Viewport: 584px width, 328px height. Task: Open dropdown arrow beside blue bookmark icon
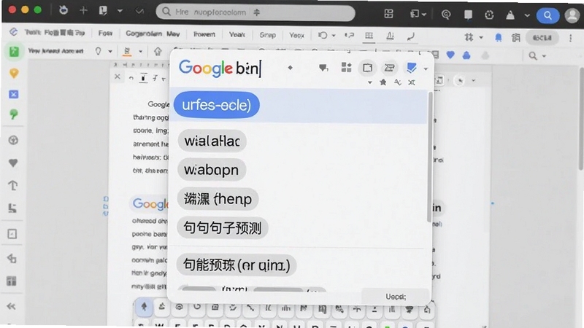click(426, 69)
